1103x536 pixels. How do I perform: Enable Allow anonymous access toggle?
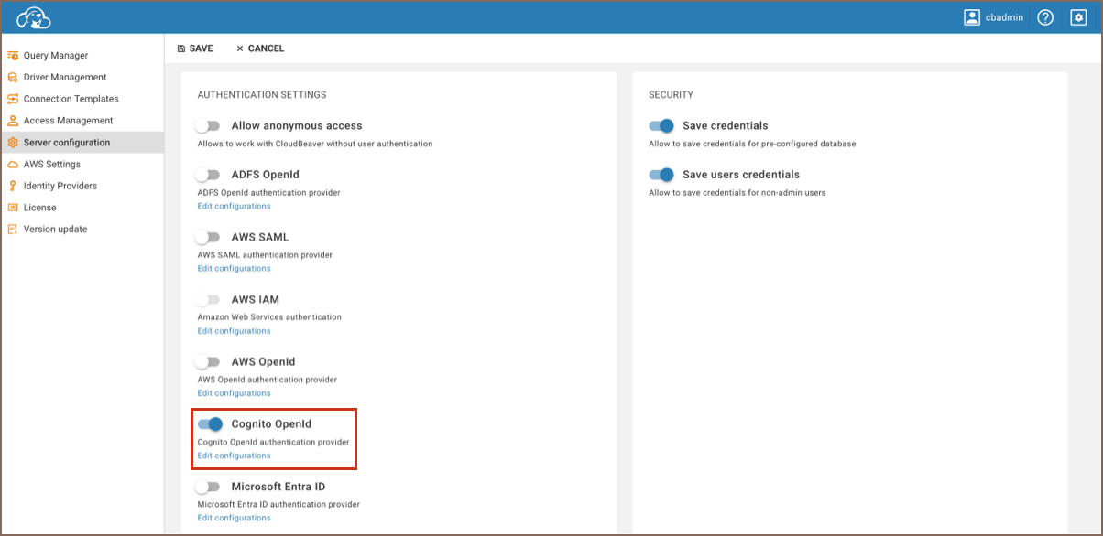209,126
